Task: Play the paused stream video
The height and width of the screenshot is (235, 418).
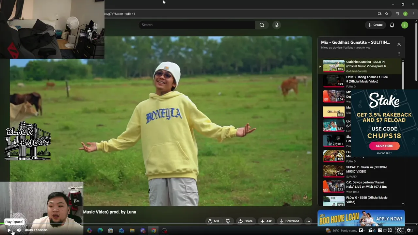Action: (9, 230)
